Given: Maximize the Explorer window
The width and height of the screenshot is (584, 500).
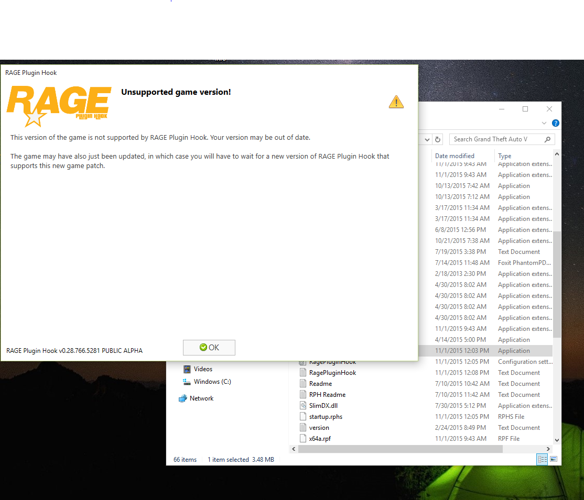Looking at the screenshot, I should (525, 109).
